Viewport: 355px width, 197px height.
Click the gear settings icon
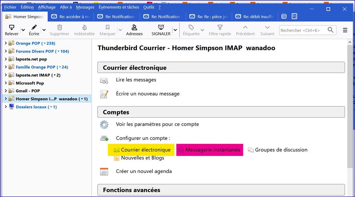[x=104, y=125]
